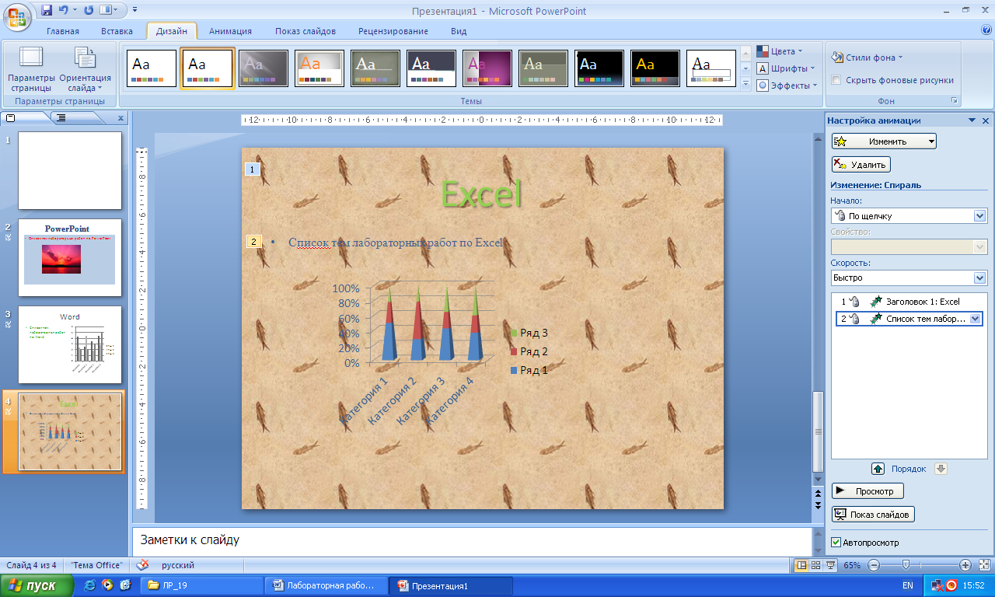Click the Redo icon in quick access toolbar
The height and width of the screenshot is (597, 995).
[x=88, y=11]
